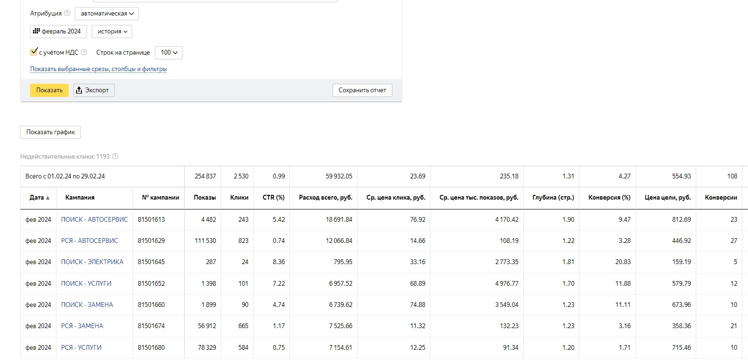Image resolution: width=748 pixels, height=362 pixels.
Task: Click conversion value 20.83
Action: (623, 262)
